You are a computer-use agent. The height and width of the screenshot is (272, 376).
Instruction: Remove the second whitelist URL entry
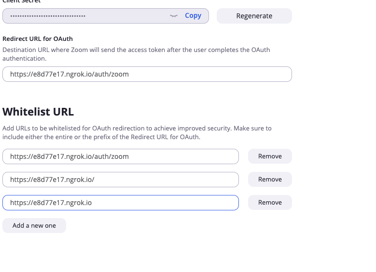(x=270, y=180)
